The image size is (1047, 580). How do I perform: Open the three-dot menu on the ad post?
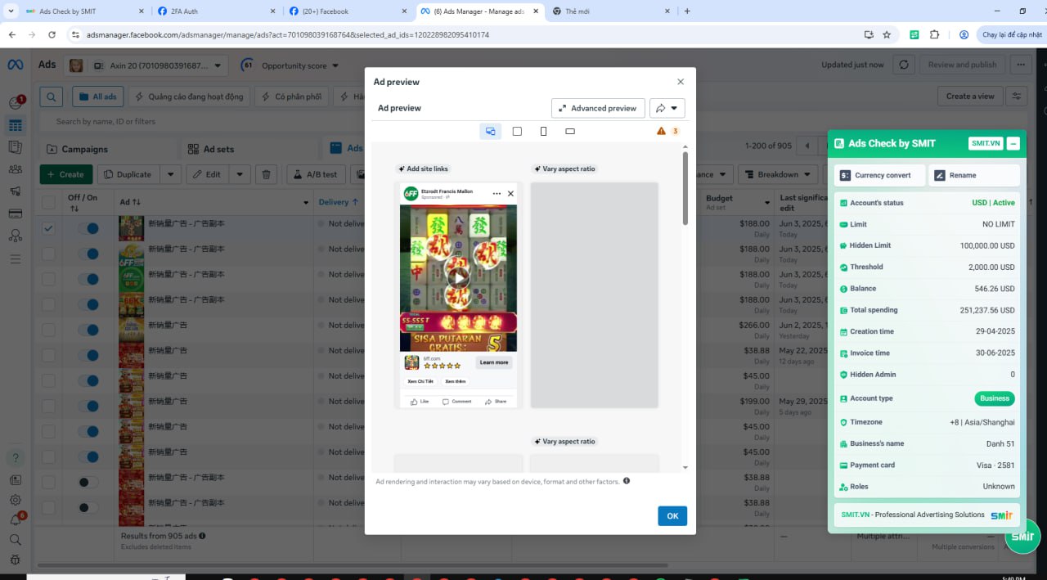pos(497,194)
